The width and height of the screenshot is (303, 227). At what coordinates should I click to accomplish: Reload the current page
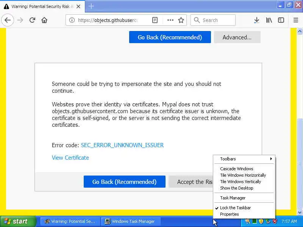[x=32, y=20]
